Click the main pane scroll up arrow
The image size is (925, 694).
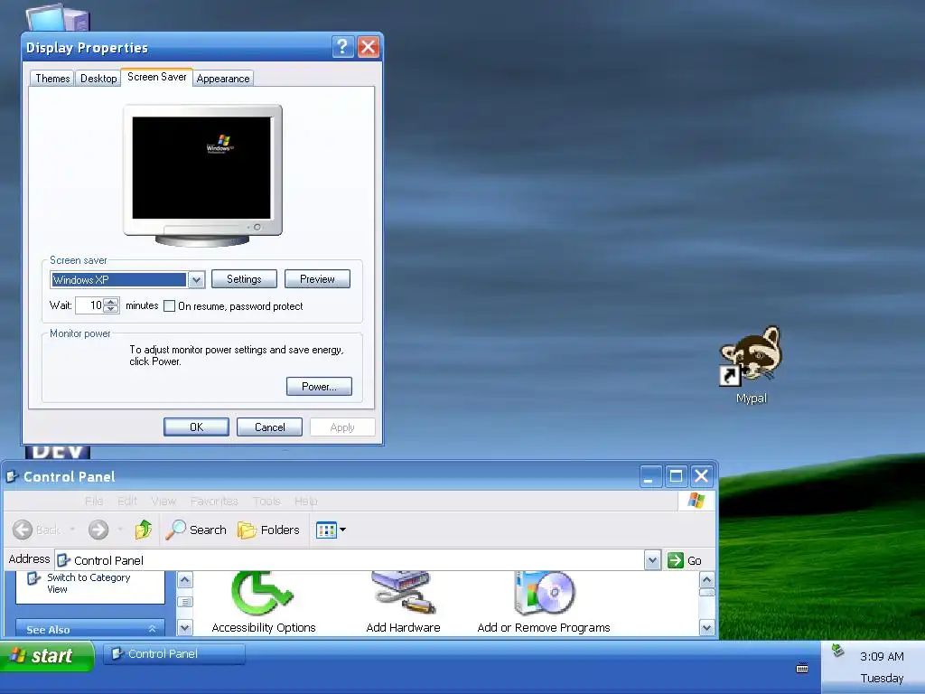pyautogui.click(x=706, y=580)
